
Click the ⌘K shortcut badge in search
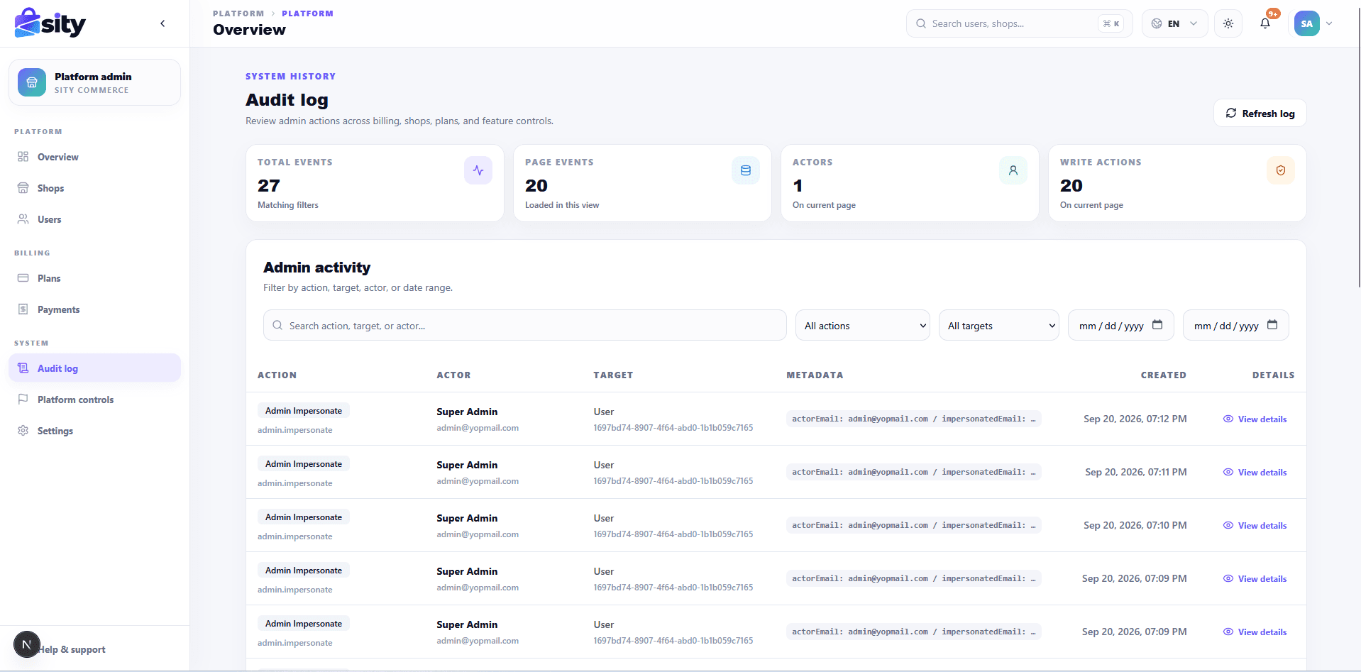pyautogui.click(x=1111, y=23)
